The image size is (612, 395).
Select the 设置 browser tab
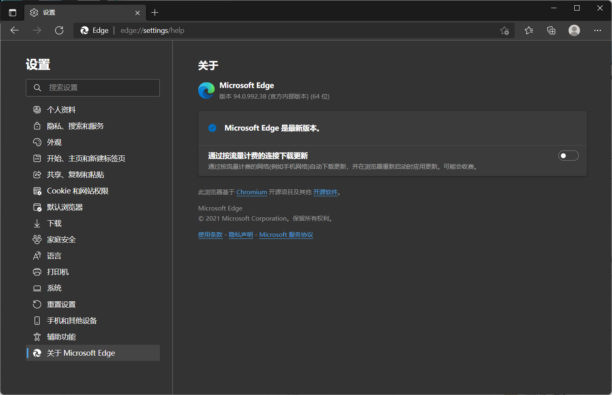[x=85, y=13]
